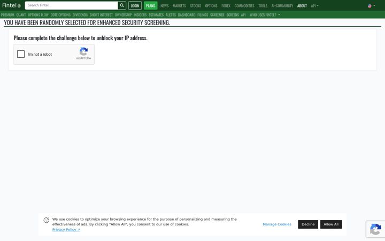Screen dimensions: 385x241
Task: Click Manage Cookies link
Action: click(277, 224)
